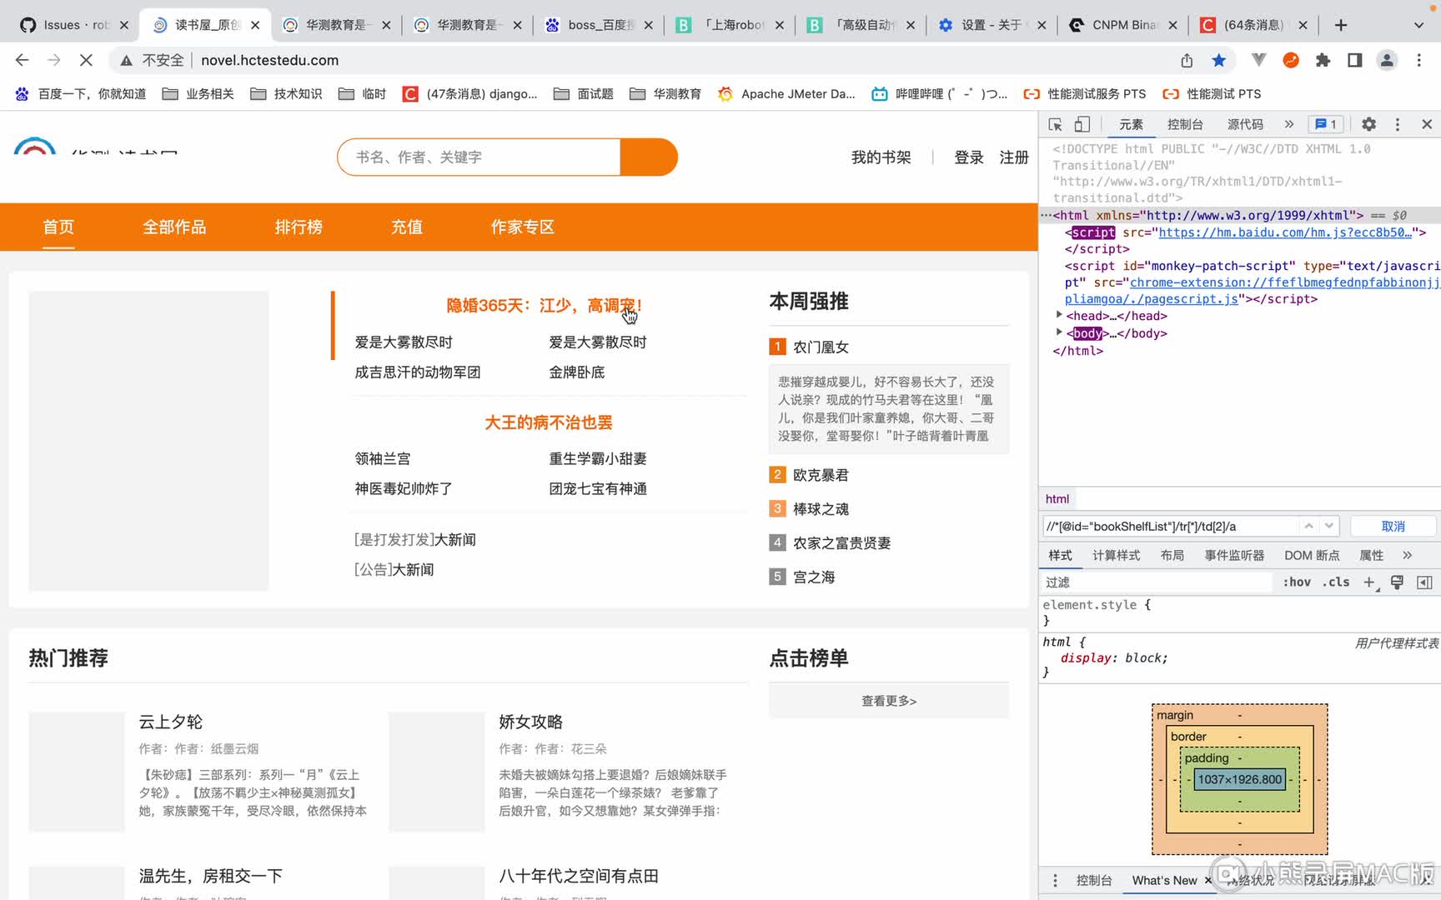Toggle rendering emulation paint icon

pyautogui.click(x=1397, y=582)
